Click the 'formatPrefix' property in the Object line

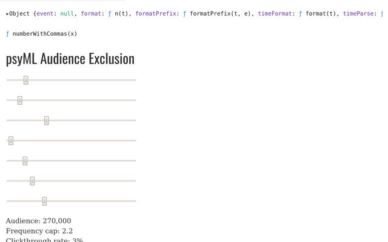156,13
